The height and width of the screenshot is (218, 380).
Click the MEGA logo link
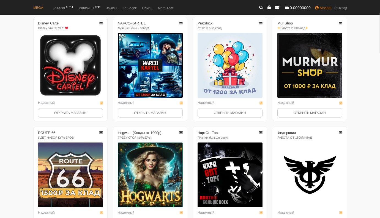(x=38, y=8)
